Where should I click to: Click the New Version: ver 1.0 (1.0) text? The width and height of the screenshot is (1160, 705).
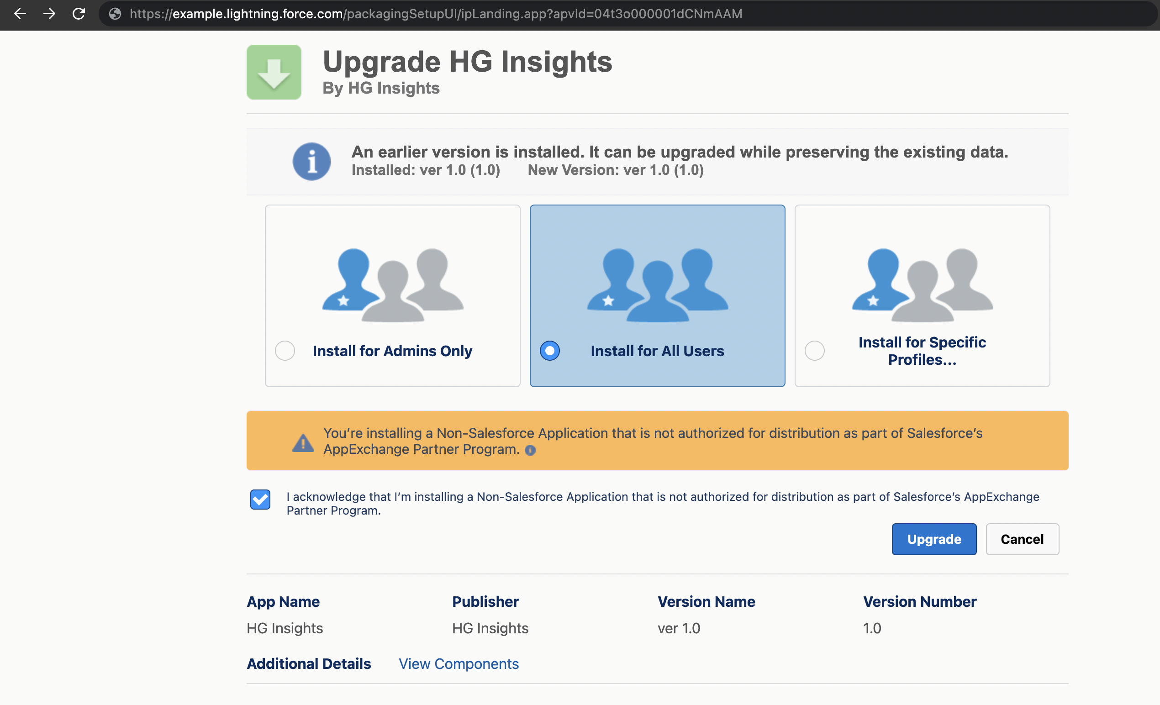pos(616,170)
